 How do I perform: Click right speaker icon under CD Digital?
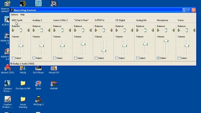[132, 30]
